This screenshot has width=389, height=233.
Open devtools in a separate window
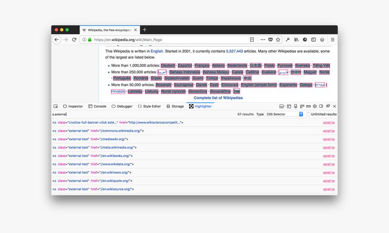tap(328, 106)
